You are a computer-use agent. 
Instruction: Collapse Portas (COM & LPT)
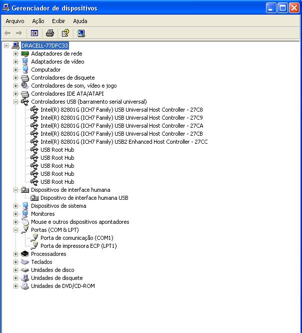[x=15, y=230]
